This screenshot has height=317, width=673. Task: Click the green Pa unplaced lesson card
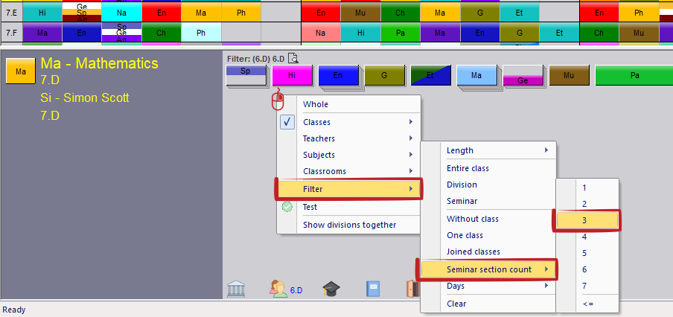click(634, 75)
